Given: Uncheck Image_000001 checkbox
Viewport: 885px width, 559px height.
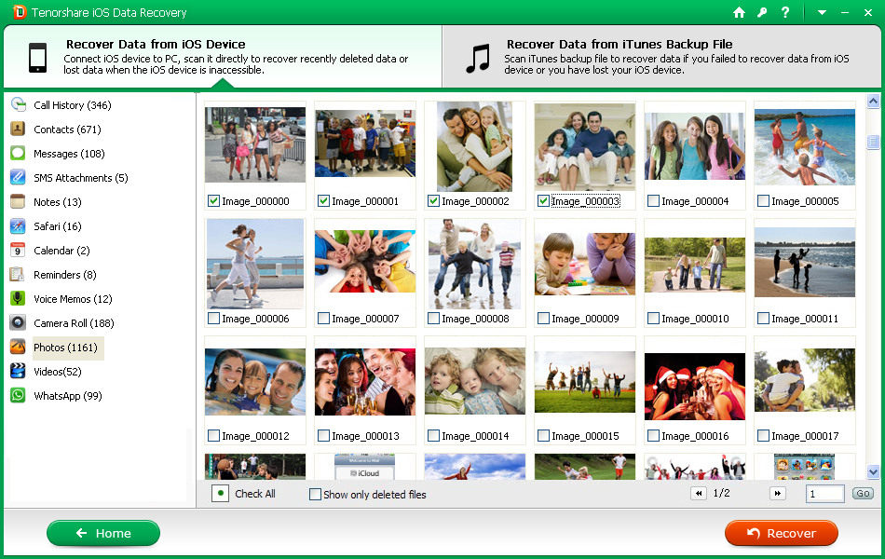Looking at the screenshot, I should point(323,201).
